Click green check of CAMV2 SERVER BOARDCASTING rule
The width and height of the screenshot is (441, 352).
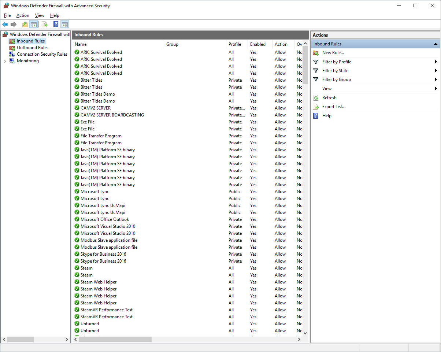tap(77, 115)
